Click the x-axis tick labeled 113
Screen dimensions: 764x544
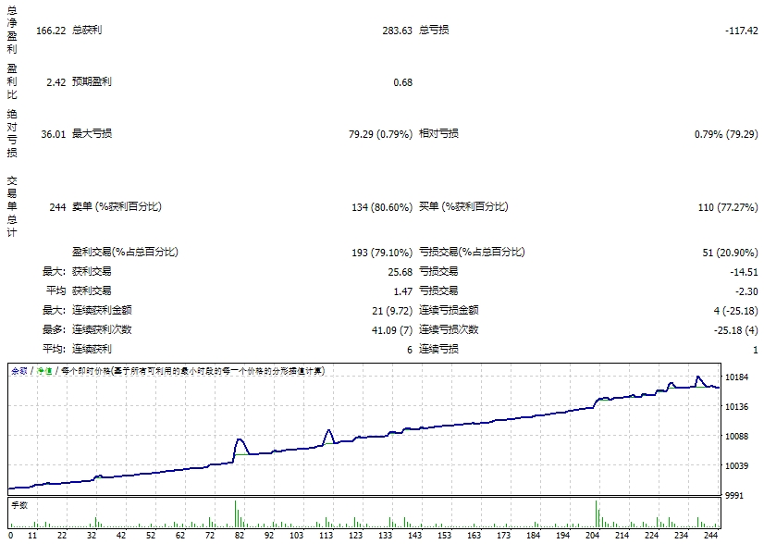coord(327,536)
